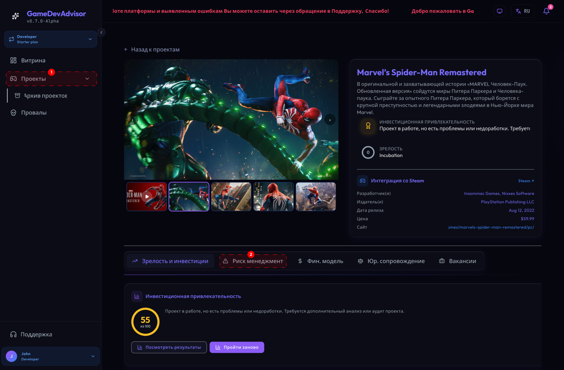
Task: Click the $59.99 price value
Action: (x=528, y=219)
